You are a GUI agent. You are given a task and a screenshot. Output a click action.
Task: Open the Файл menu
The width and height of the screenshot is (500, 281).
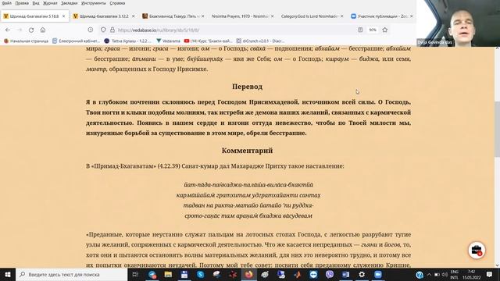click(x=7, y=3)
